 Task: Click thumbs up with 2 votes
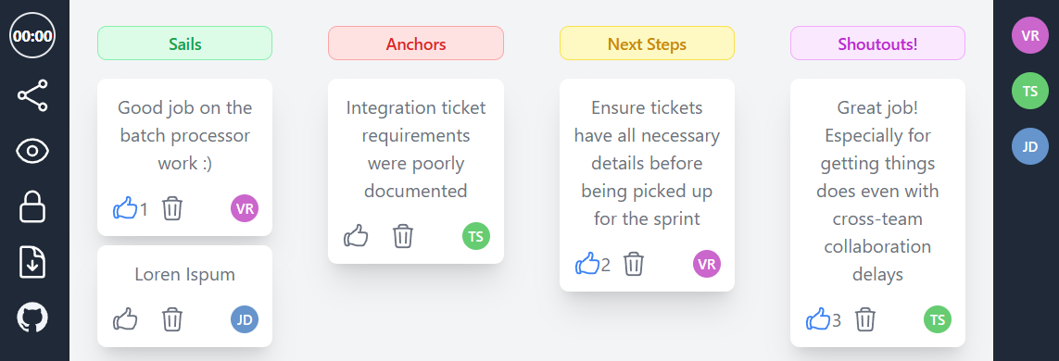point(587,264)
